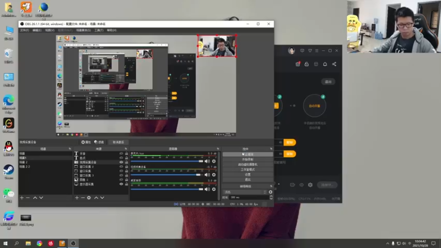Click the padlock icon in the streaming assistant toolbar
Viewport: 441px width, 248px height.
click(306, 64)
